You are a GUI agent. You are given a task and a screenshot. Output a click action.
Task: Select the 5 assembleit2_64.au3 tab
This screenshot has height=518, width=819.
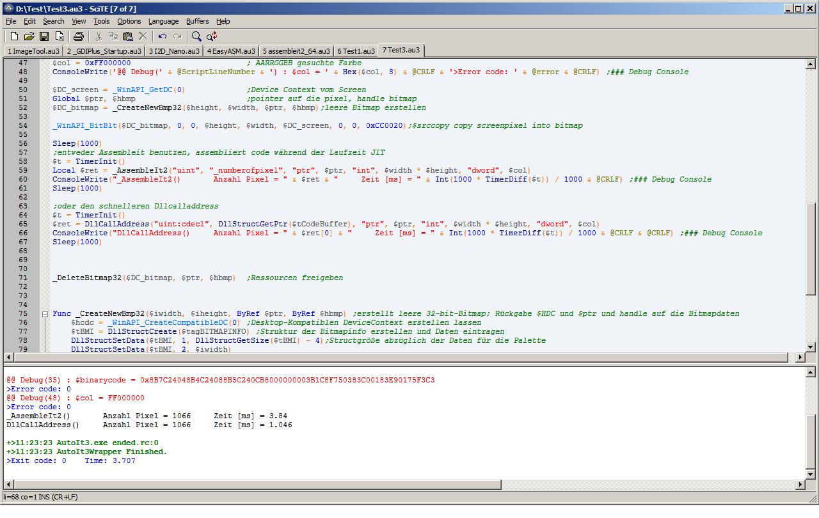click(296, 51)
